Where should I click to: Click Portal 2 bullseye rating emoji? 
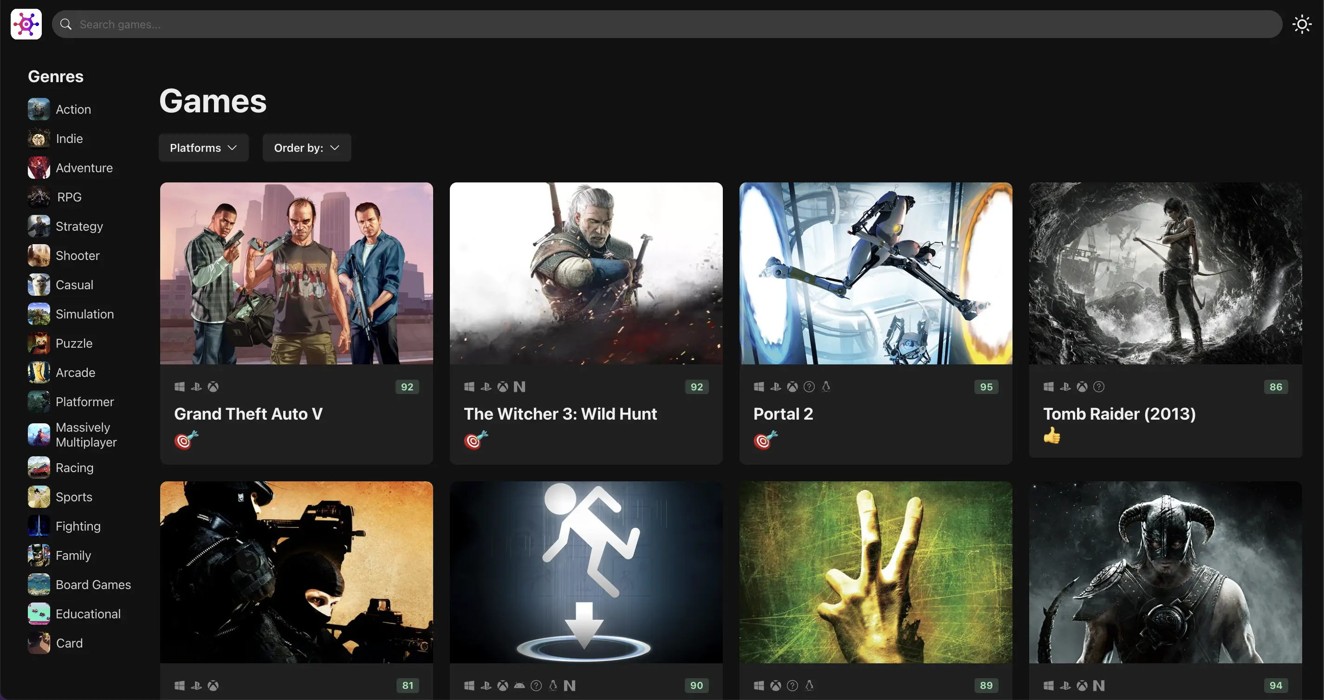click(x=765, y=440)
